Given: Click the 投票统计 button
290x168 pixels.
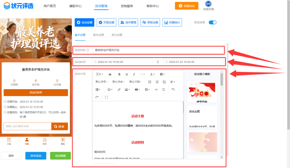Looking at the screenshot, I should point(172,22).
